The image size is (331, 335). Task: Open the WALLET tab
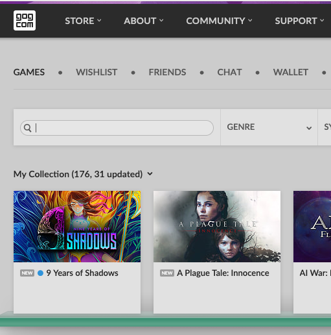[291, 72]
